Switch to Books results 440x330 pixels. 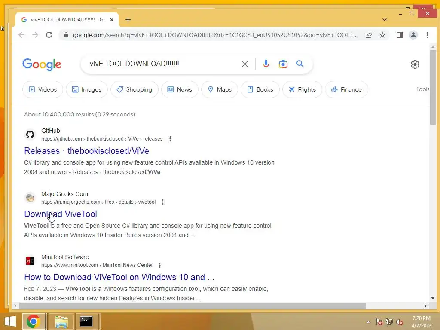point(260,89)
